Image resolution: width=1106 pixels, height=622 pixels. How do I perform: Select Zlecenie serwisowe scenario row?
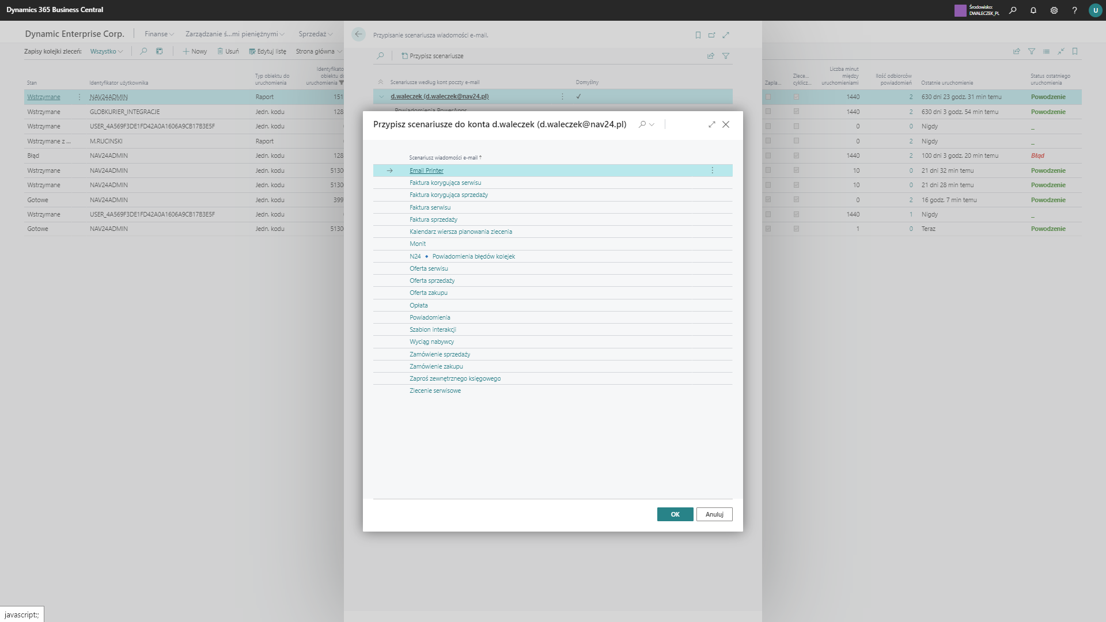click(x=553, y=390)
